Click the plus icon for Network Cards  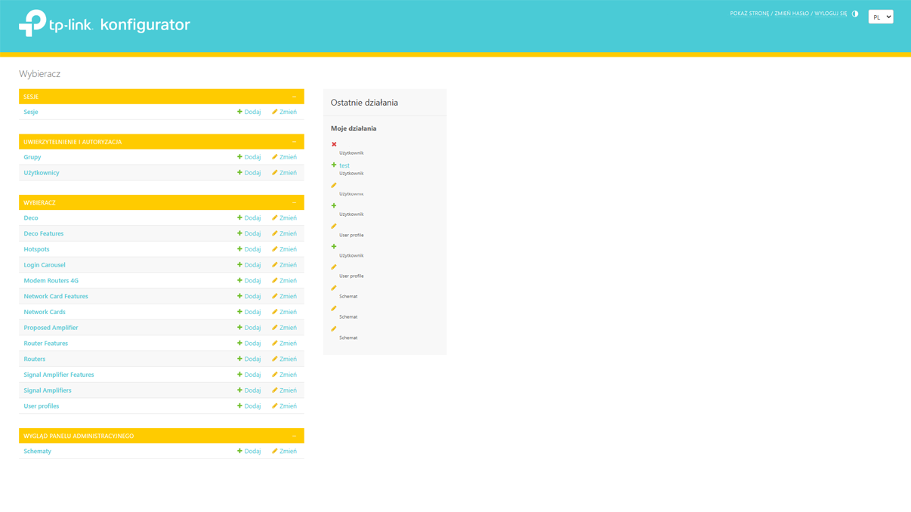point(240,312)
